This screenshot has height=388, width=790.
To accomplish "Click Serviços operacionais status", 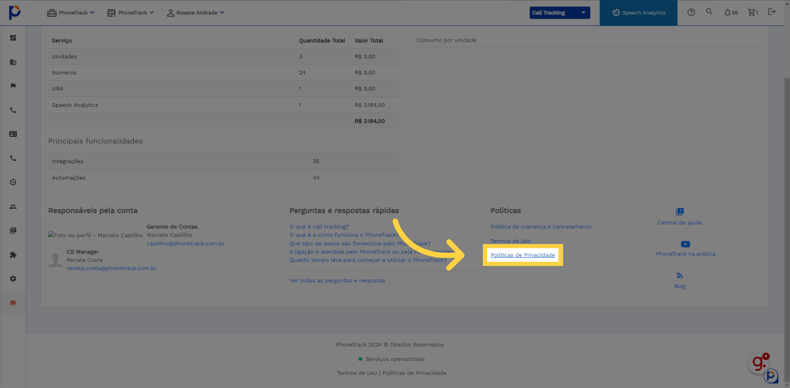I will (392, 359).
